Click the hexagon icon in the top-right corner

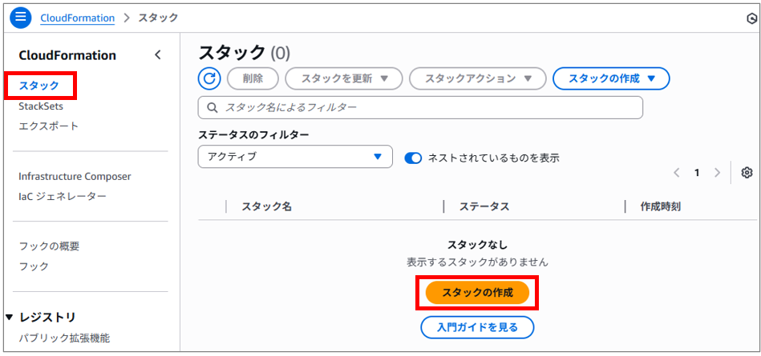[751, 18]
